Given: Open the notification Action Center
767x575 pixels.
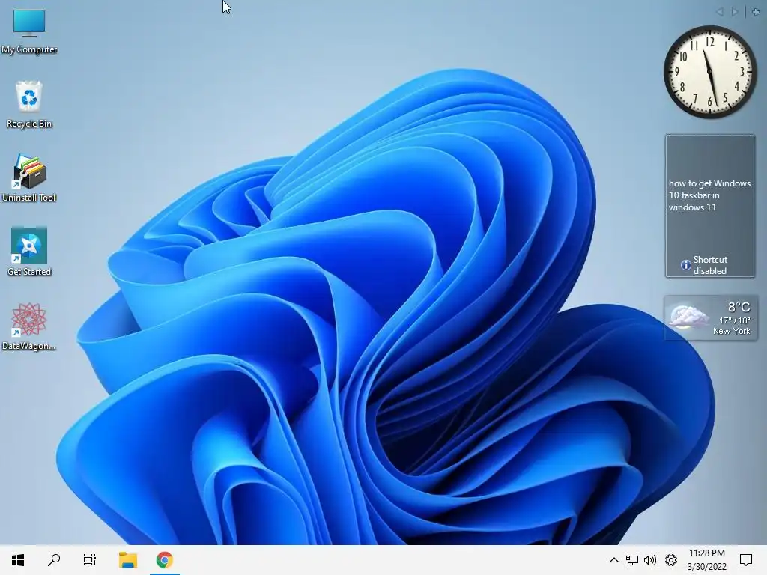Looking at the screenshot, I should 746,560.
